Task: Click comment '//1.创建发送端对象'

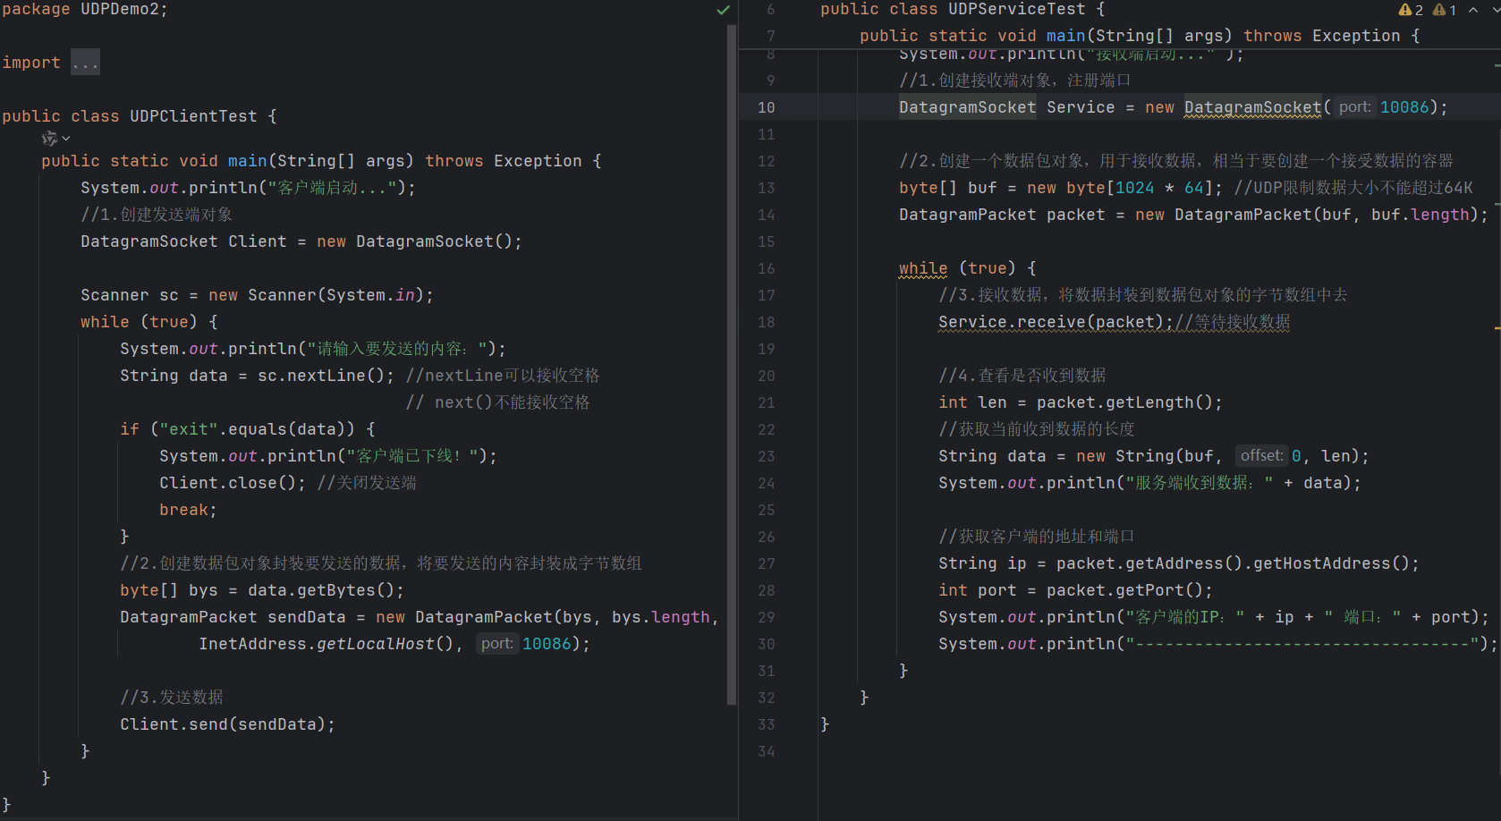Action: 157,215
